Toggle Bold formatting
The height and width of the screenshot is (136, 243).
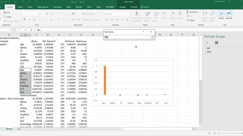pos(24,19)
